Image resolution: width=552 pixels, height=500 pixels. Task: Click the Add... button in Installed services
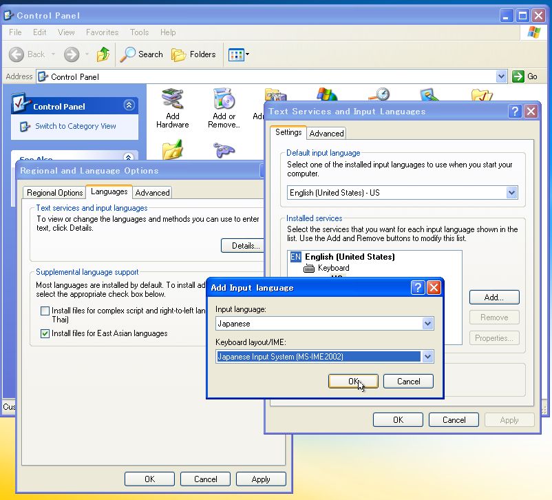(494, 298)
